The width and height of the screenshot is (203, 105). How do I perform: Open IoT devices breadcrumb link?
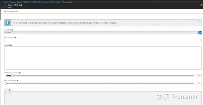coord(40,2)
